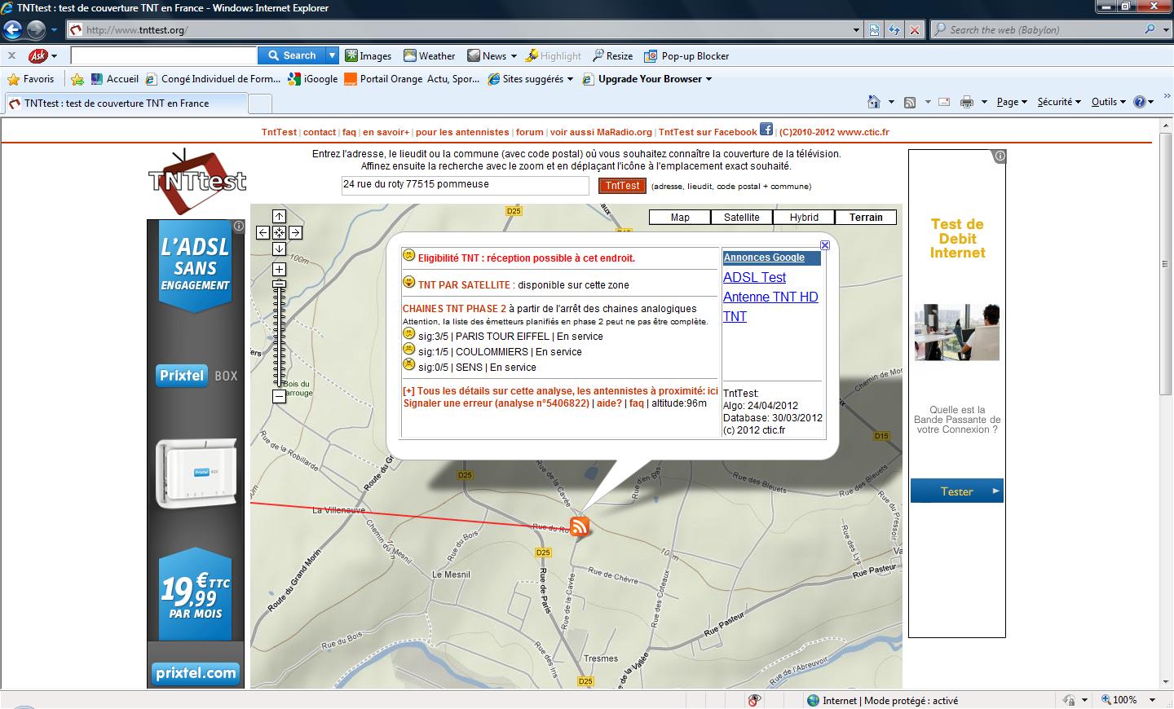This screenshot has height=709, width=1174.
Task: Open Portail Orange favorite
Action: point(412,79)
